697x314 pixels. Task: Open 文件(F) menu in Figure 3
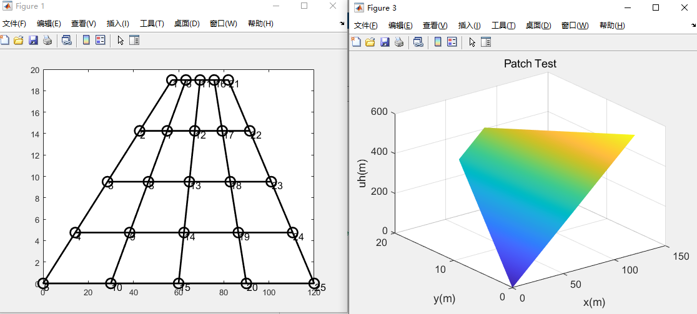(366, 26)
